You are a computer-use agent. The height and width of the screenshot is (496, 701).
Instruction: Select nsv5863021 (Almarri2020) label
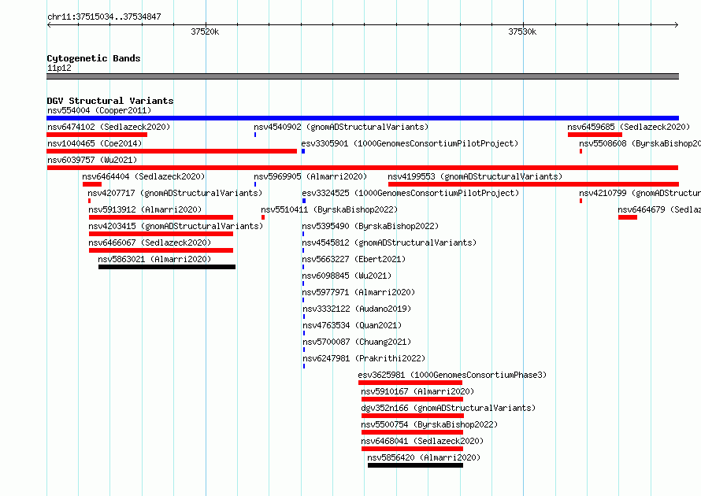(x=154, y=259)
